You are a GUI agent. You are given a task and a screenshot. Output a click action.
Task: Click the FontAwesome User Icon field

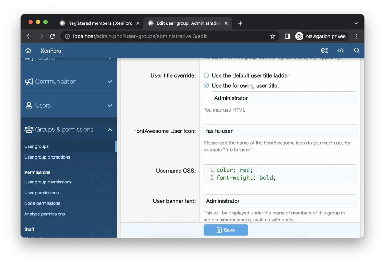(280, 131)
